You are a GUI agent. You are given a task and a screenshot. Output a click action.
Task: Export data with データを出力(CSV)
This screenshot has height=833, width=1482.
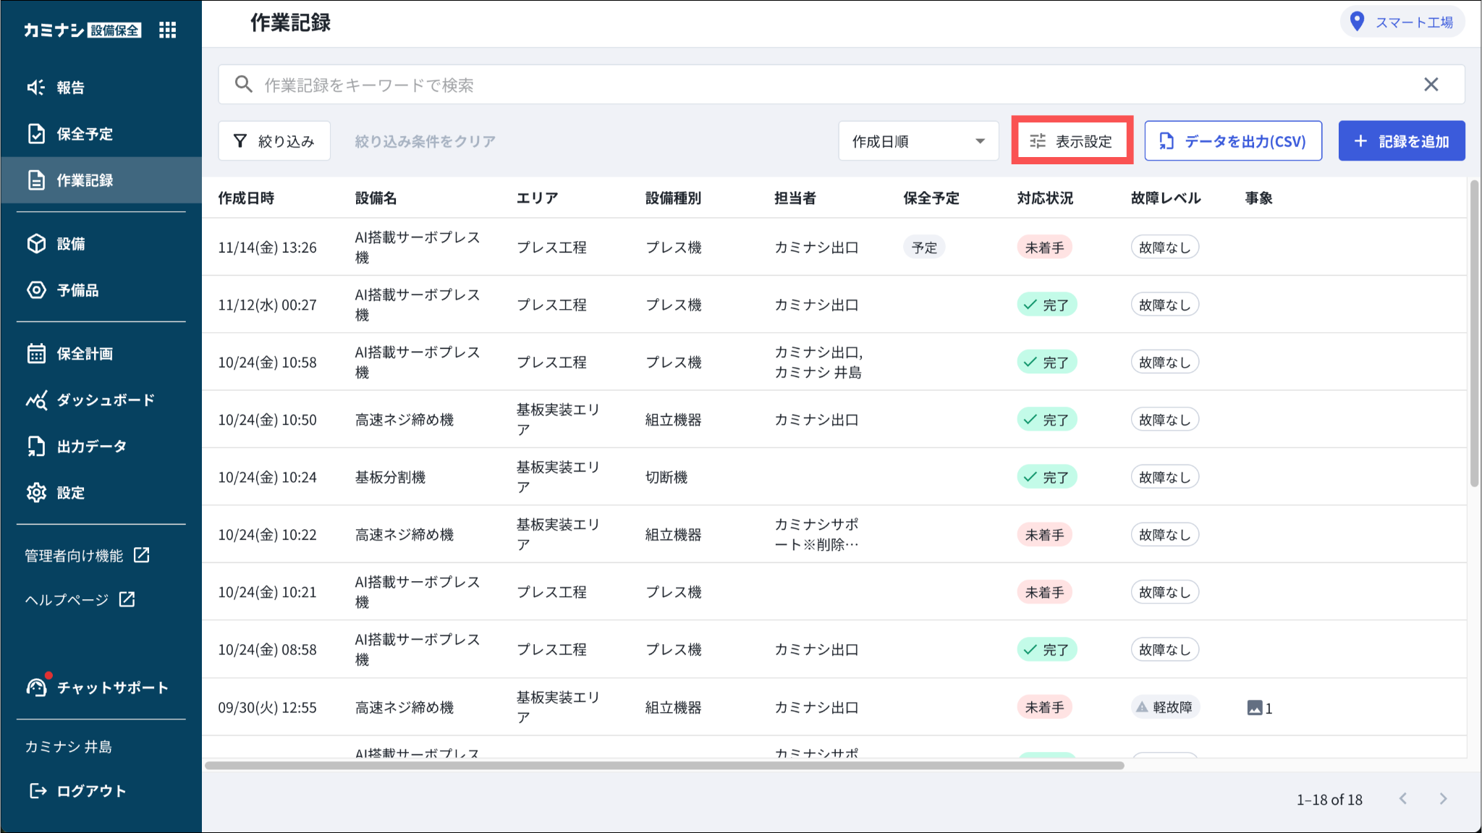1232,141
